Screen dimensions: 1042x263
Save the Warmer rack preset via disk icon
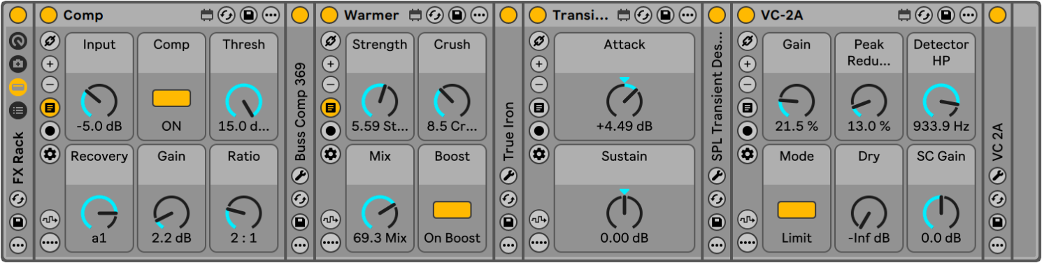[457, 15]
